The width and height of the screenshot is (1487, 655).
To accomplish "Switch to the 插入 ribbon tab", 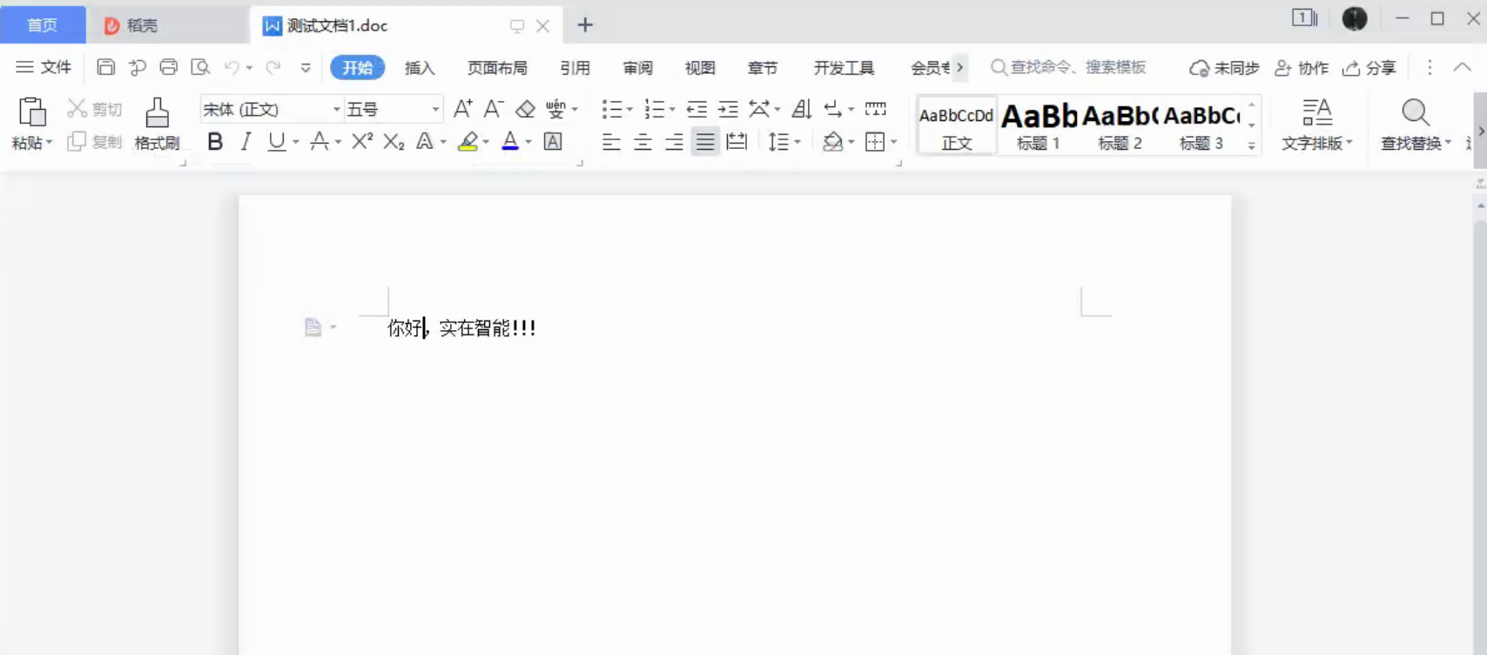I will [x=419, y=68].
